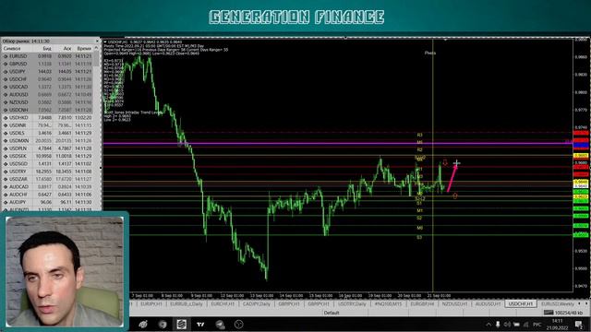This screenshot has height=332, width=591.
Task: Click the microphone icon in system tray
Action: (498, 324)
